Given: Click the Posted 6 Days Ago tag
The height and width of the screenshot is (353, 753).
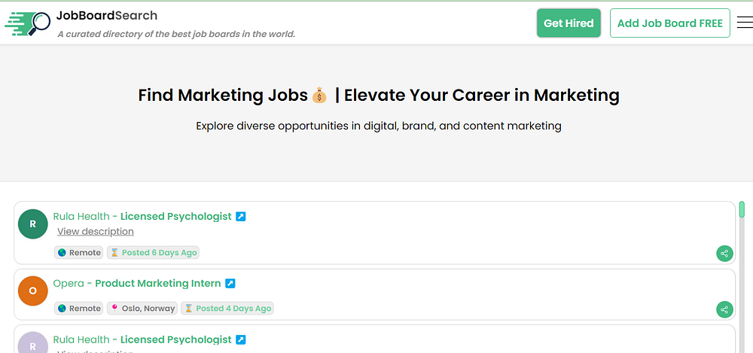Looking at the screenshot, I should (153, 253).
